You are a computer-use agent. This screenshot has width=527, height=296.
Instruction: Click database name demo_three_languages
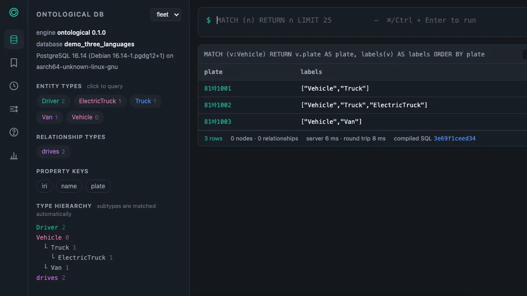point(99,44)
